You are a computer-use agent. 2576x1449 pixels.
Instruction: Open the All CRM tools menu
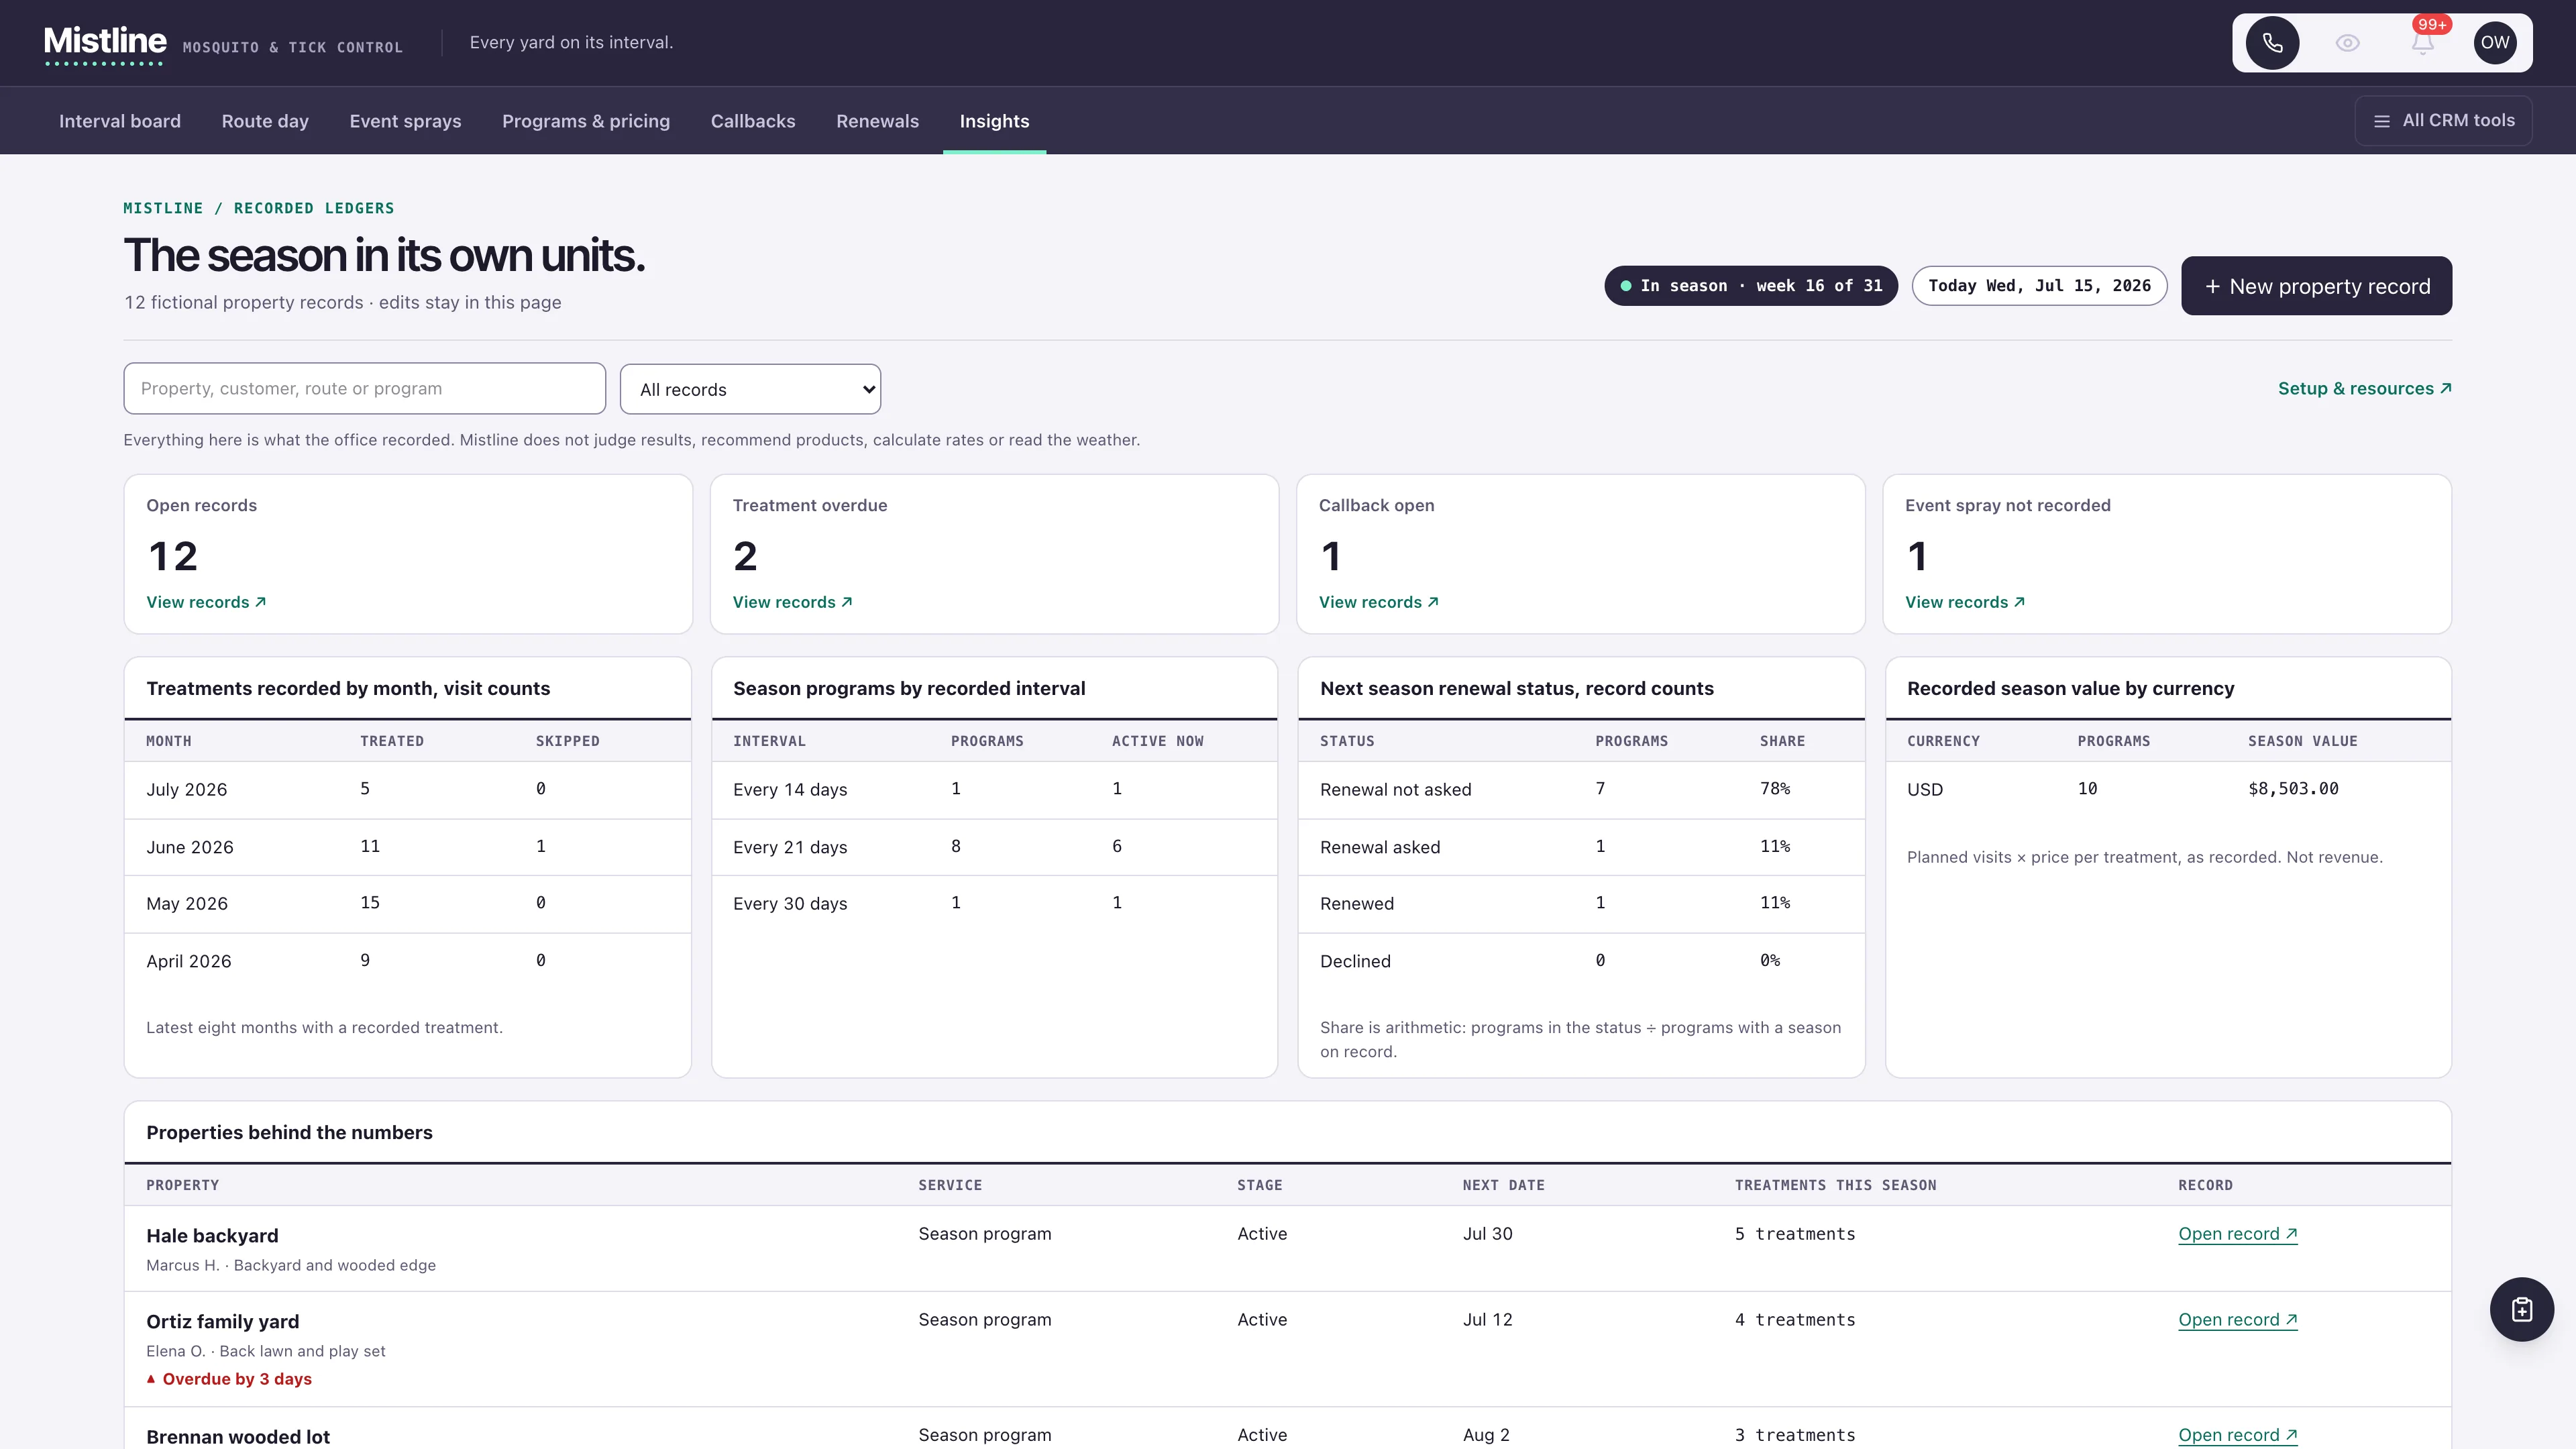coord(2443,121)
